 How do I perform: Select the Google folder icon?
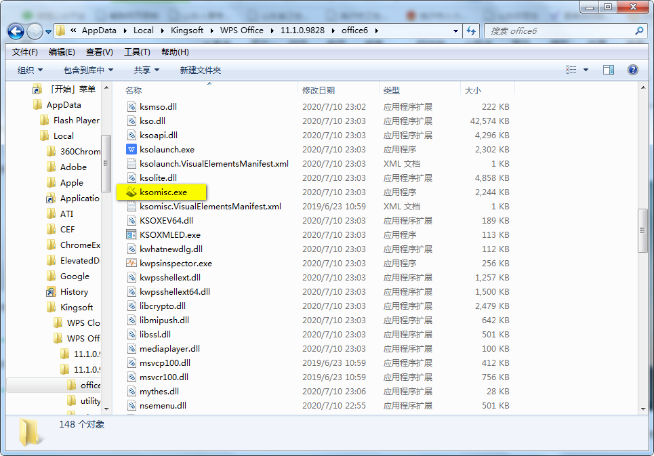[x=51, y=276]
